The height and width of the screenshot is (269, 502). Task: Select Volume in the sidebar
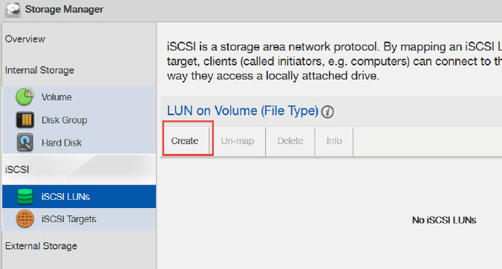(79, 97)
